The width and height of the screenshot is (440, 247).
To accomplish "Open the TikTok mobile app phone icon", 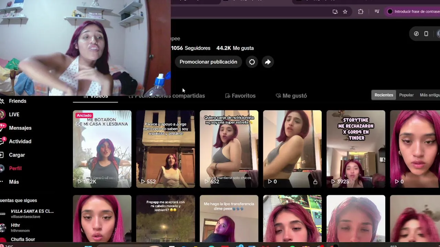I will coord(426,34).
